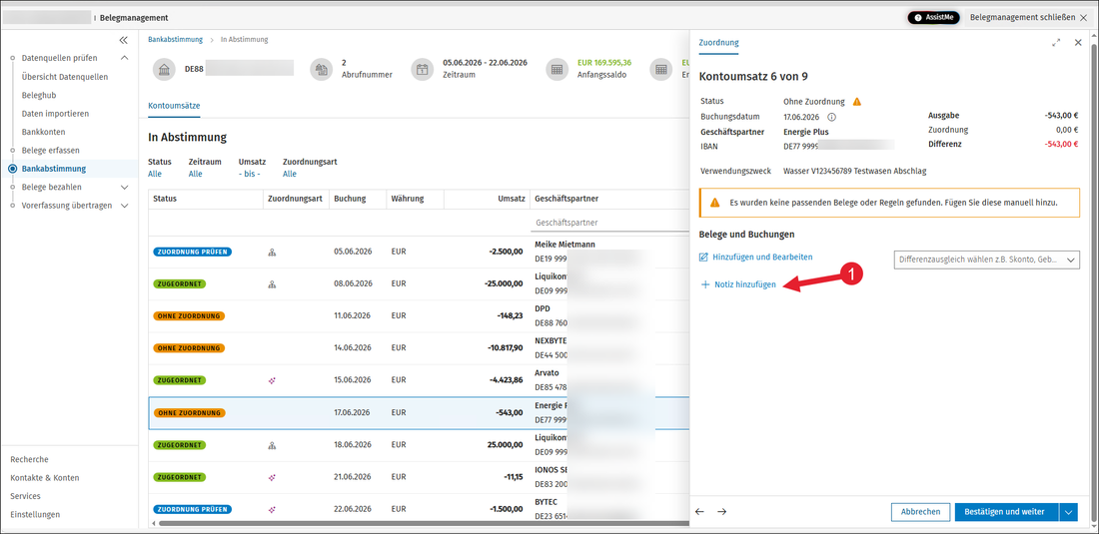Open the Zeitraum filter dropdown
Screen dimensions: 1099x534
196,174
